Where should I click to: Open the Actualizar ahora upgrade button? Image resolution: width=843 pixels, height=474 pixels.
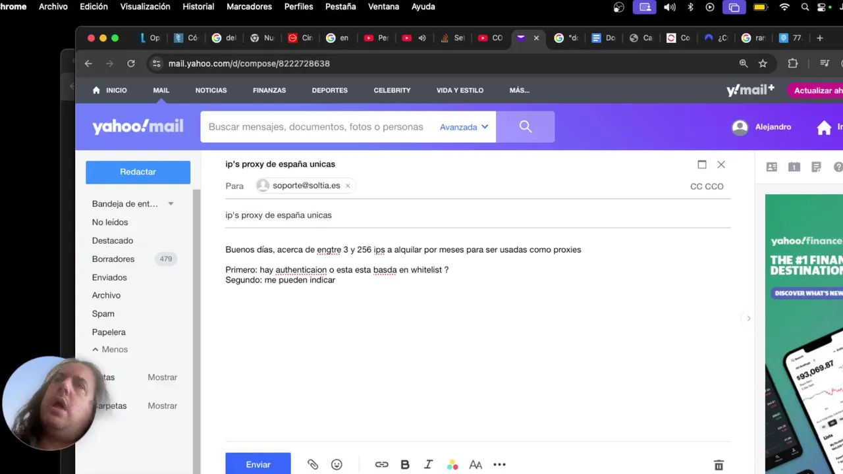click(x=817, y=91)
